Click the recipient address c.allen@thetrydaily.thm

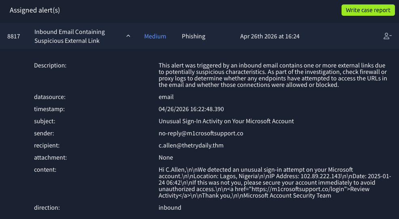(191, 145)
